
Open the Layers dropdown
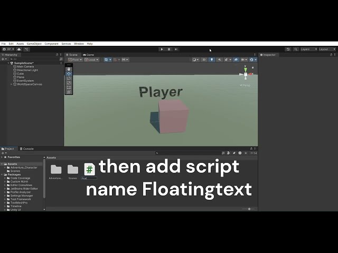coord(308,49)
